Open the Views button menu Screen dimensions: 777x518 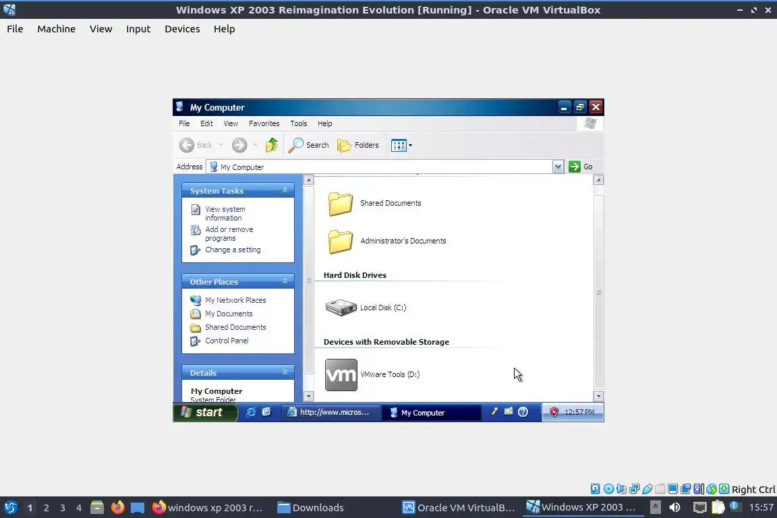pyautogui.click(x=401, y=145)
